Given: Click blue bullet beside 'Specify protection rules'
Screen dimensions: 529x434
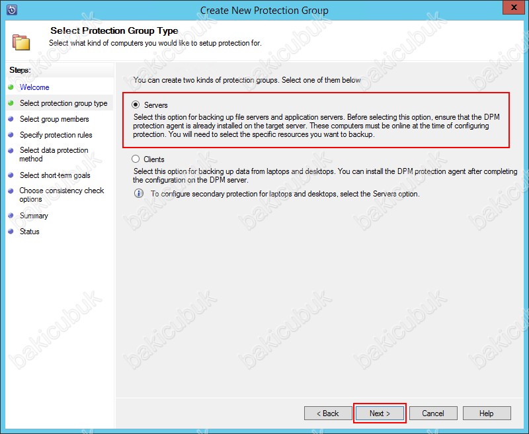Looking at the screenshot, I should point(11,135).
